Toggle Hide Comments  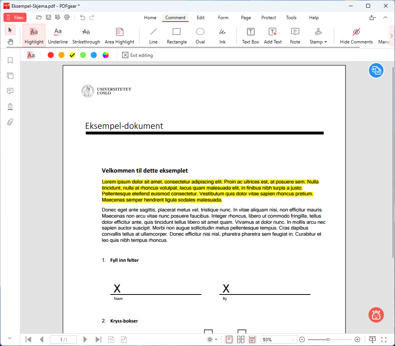(356, 35)
